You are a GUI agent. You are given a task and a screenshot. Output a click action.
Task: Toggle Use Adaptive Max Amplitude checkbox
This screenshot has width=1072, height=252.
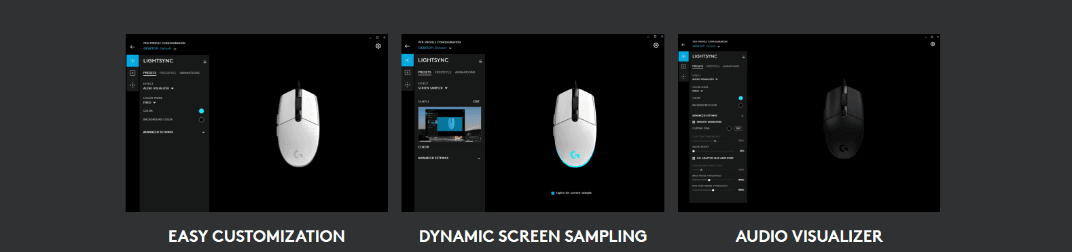[x=694, y=158]
